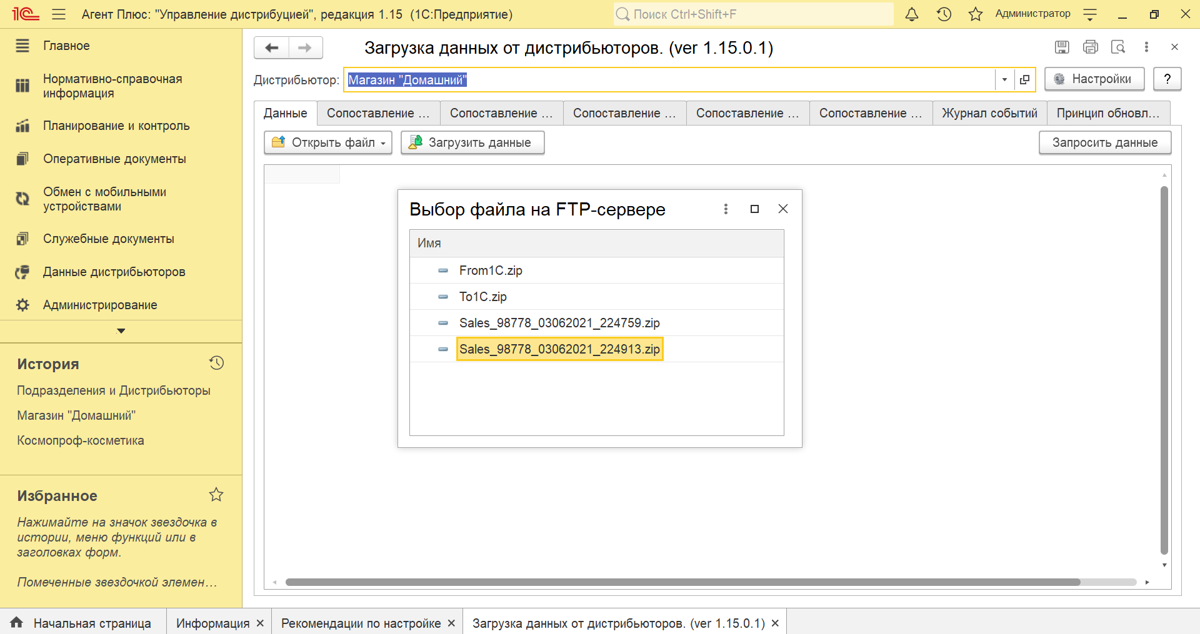Click the Избранное star icon
Viewport: 1200px width, 634px height.
(216, 495)
